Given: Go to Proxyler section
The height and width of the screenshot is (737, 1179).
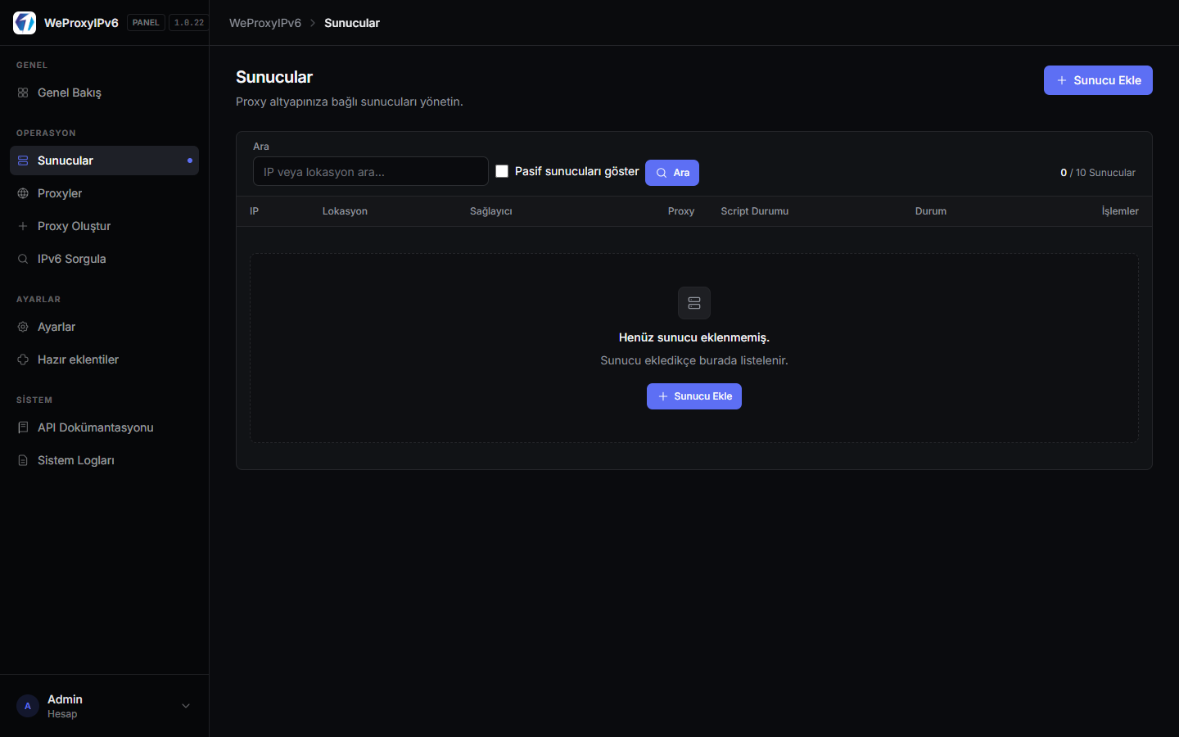Looking at the screenshot, I should [x=104, y=193].
